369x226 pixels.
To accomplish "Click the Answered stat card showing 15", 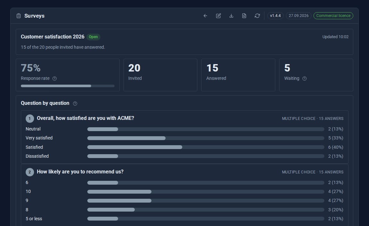I will pyautogui.click(x=238, y=75).
